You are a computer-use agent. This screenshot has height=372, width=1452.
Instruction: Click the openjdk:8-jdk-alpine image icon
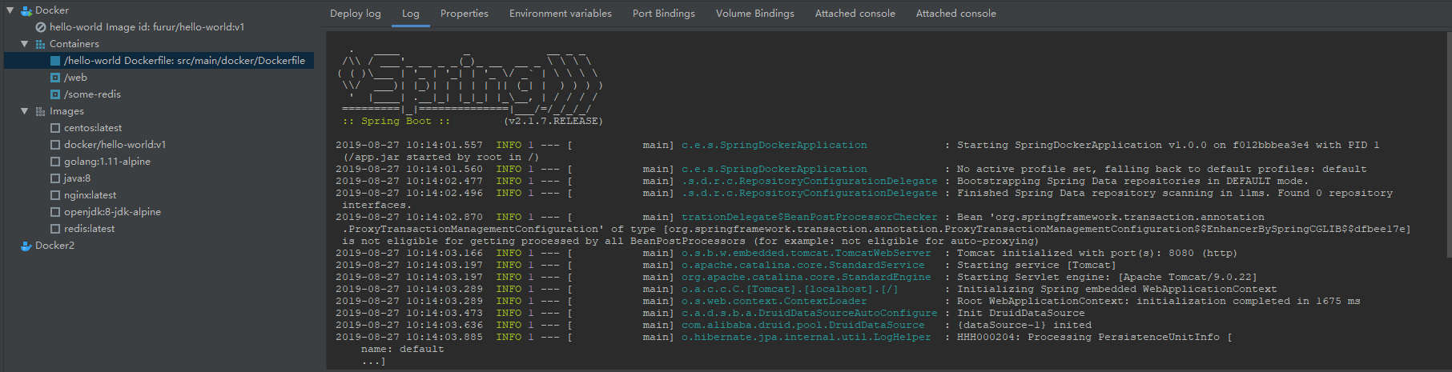pyautogui.click(x=55, y=212)
